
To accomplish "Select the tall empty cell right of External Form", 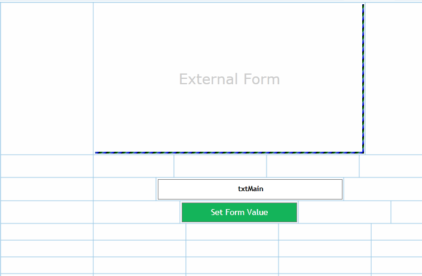I will (x=394, y=78).
